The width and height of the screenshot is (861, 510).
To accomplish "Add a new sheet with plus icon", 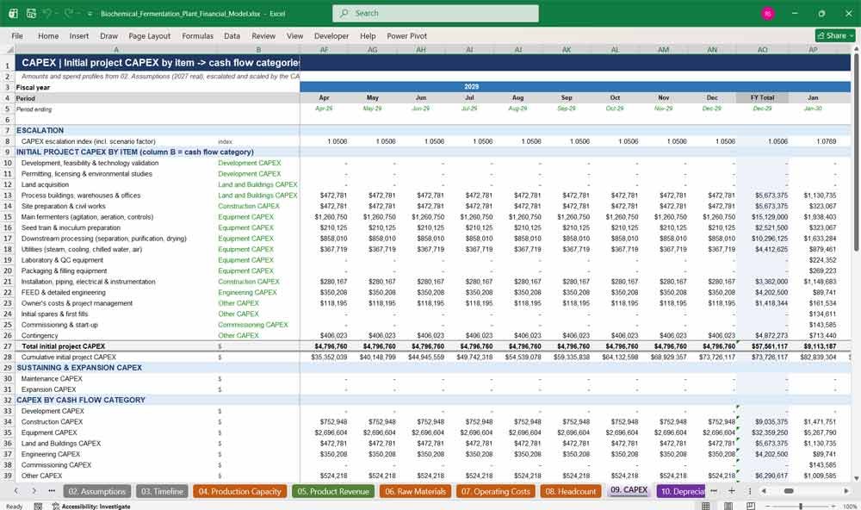I will point(731,491).
